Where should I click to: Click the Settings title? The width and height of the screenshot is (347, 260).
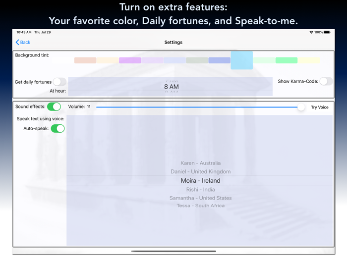point(173,42)
